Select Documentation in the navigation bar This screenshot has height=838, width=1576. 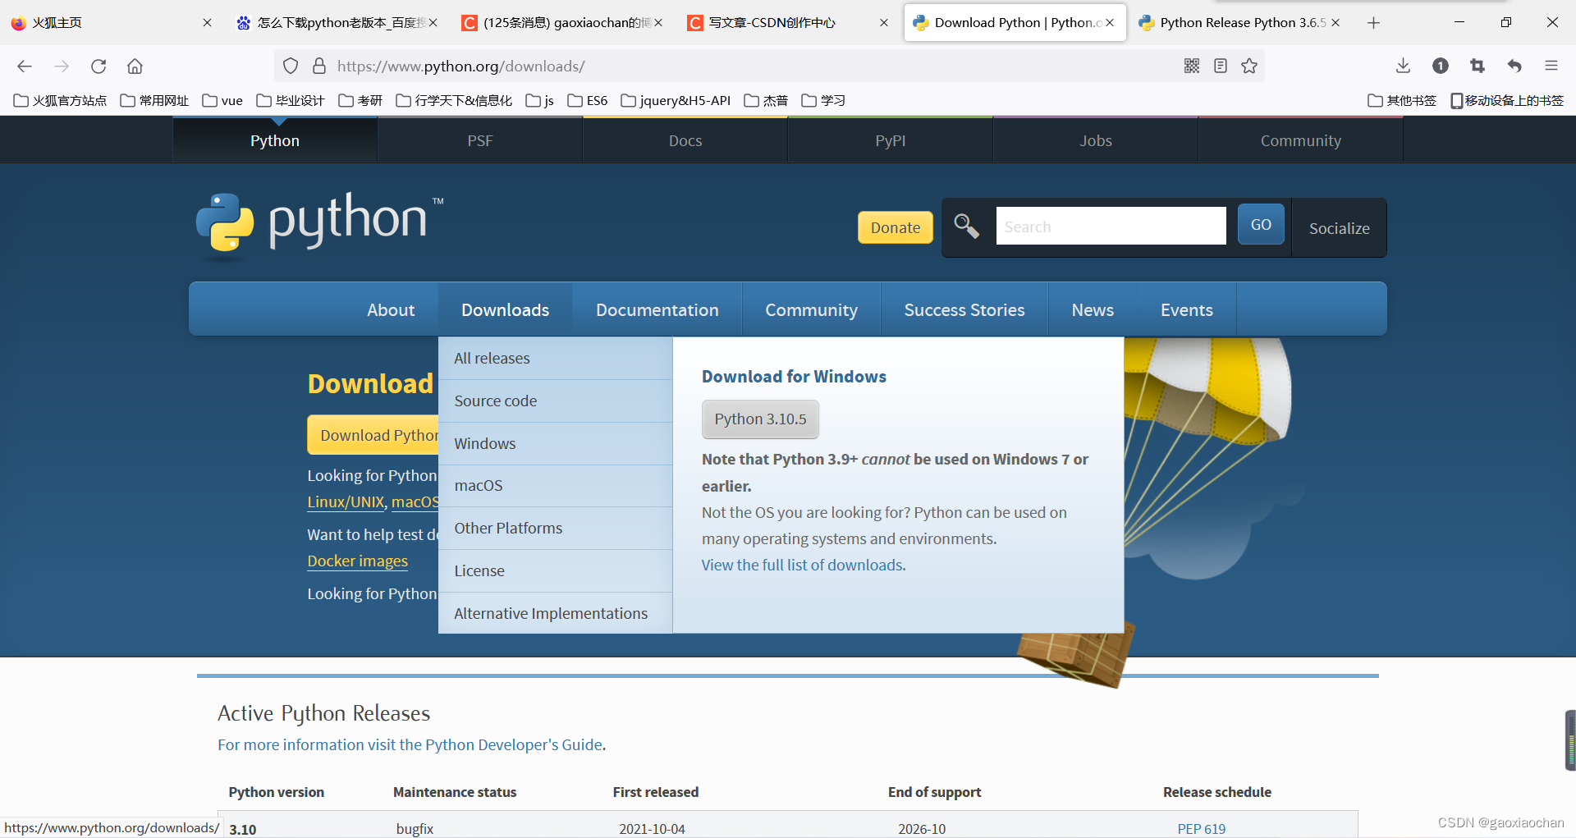657,309
